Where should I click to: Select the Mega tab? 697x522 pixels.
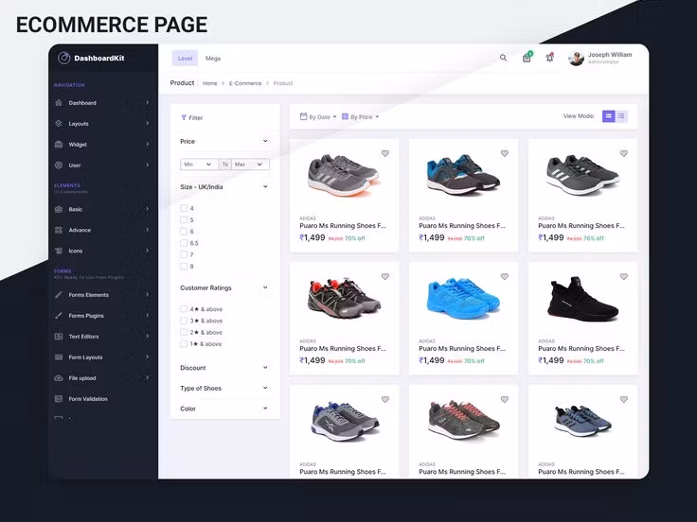point(213,59)
